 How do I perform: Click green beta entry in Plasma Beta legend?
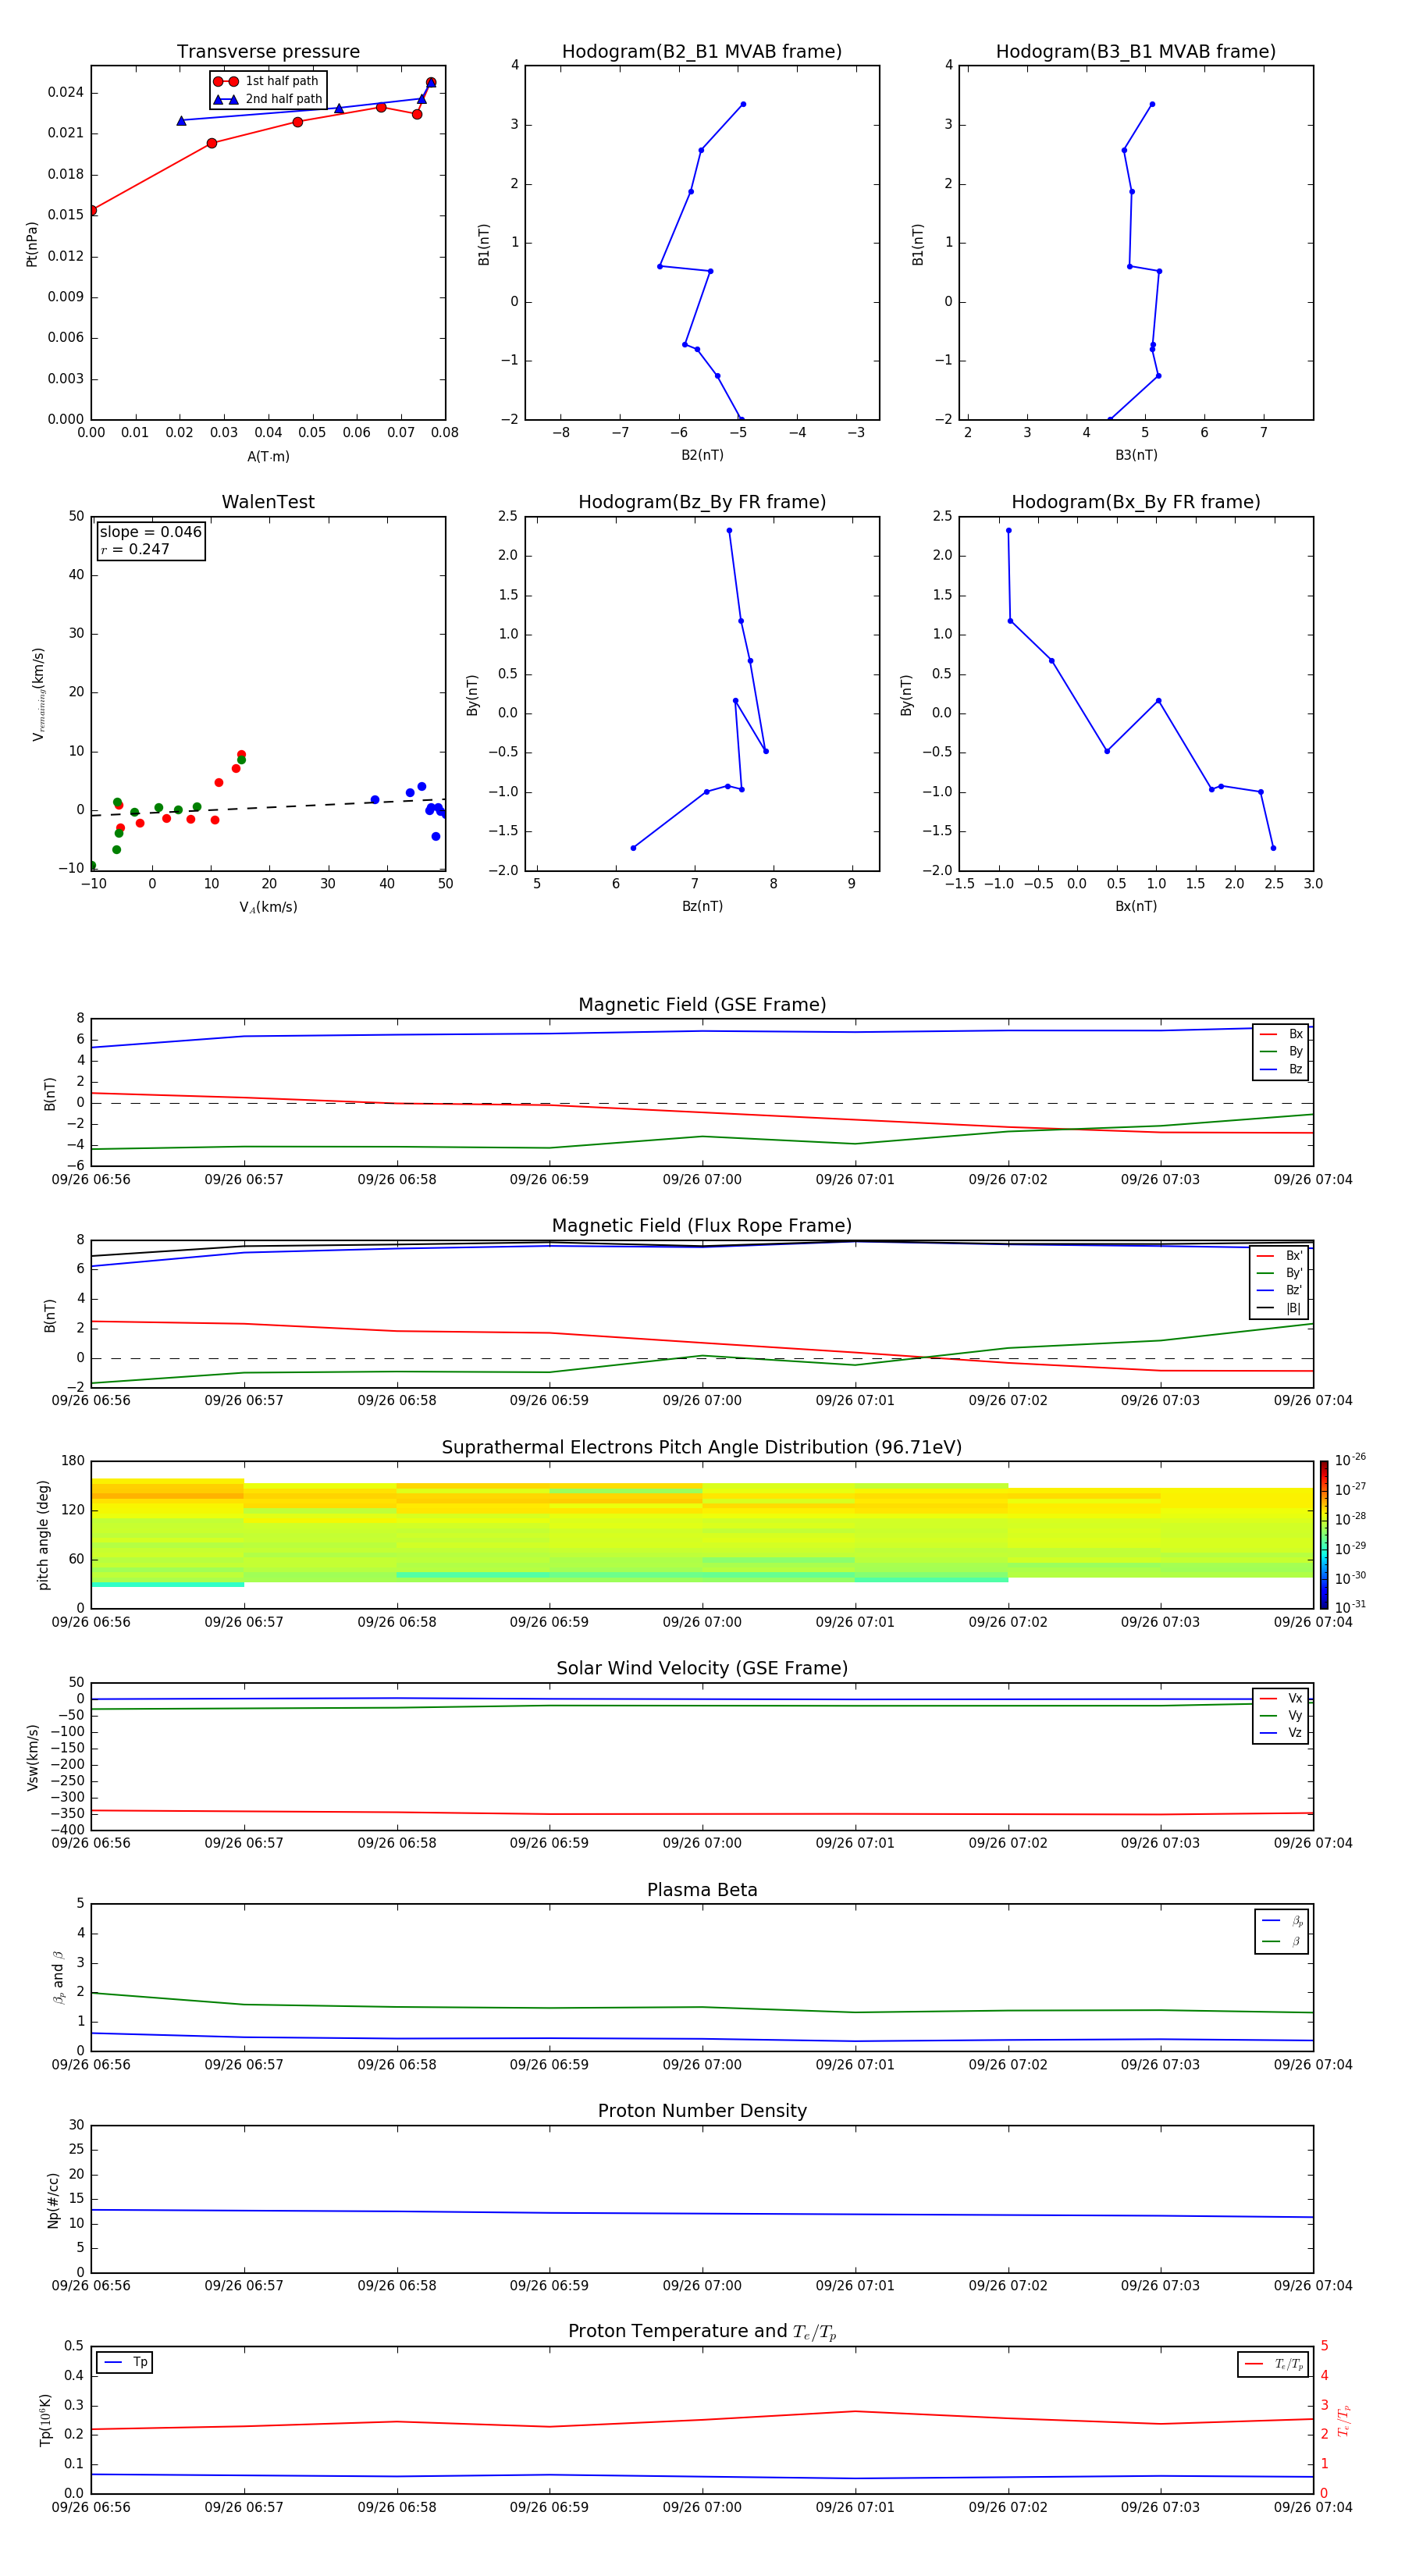(x=1282, y=1941)
